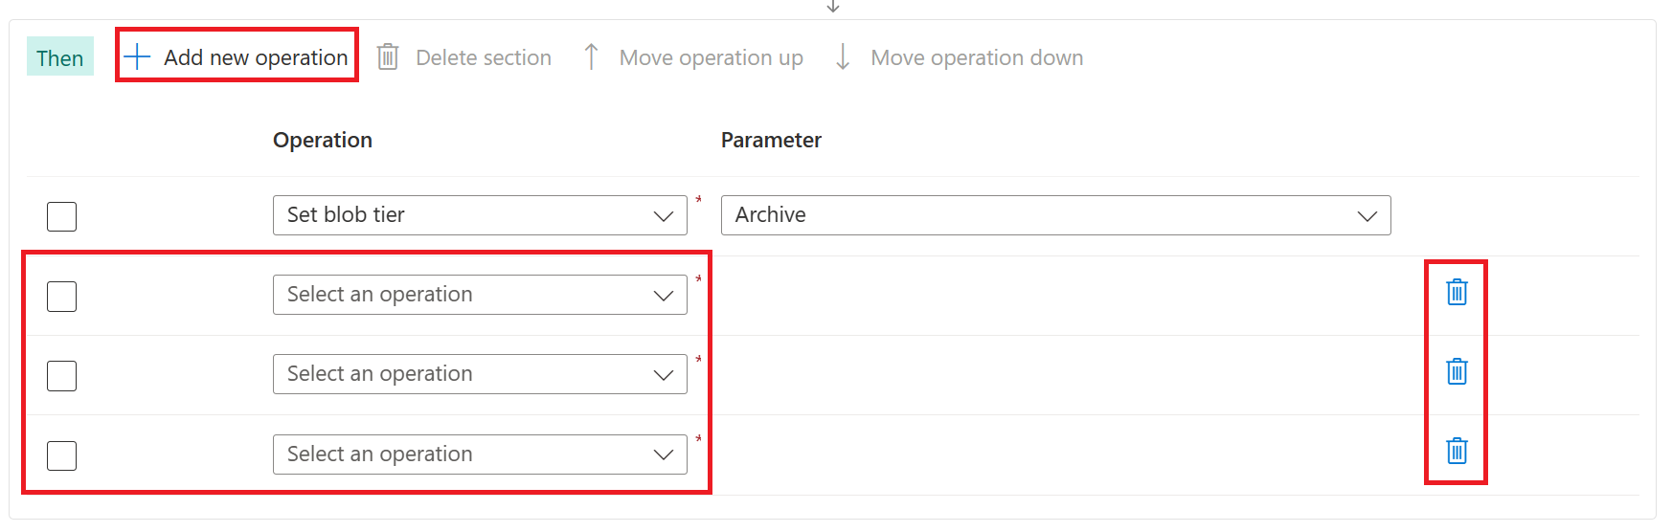Enable the last operation row checkbox
Screen dimensions: 1672x532
(x=62, y=455)
